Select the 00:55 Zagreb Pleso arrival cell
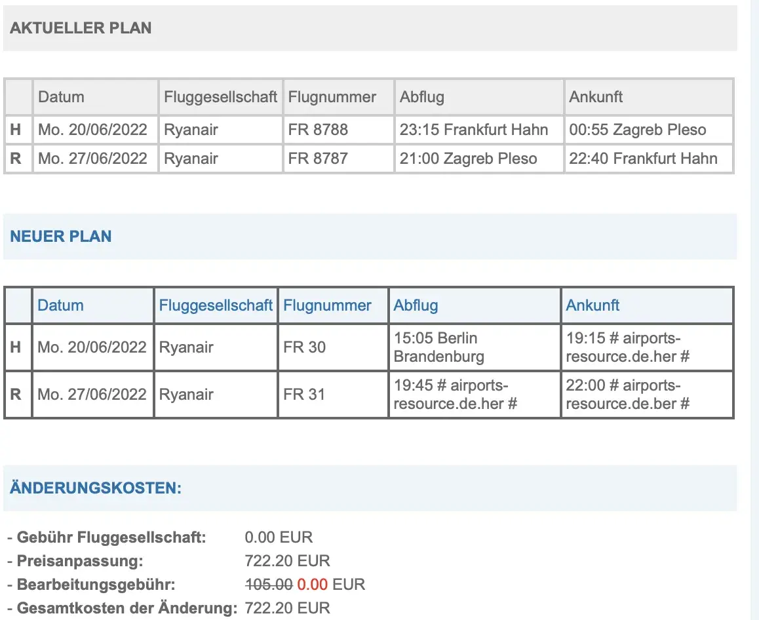 point(638,130)
